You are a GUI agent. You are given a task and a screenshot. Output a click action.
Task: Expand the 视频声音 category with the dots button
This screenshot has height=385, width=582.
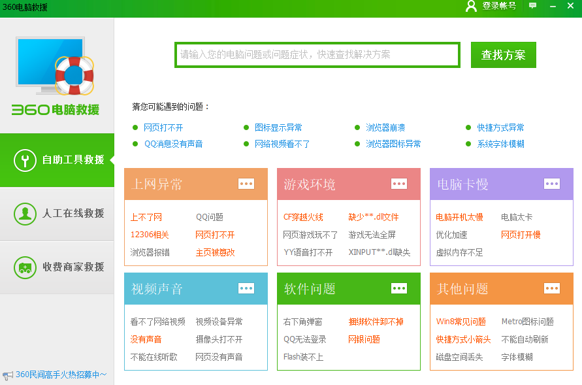(x=246, y=288)
